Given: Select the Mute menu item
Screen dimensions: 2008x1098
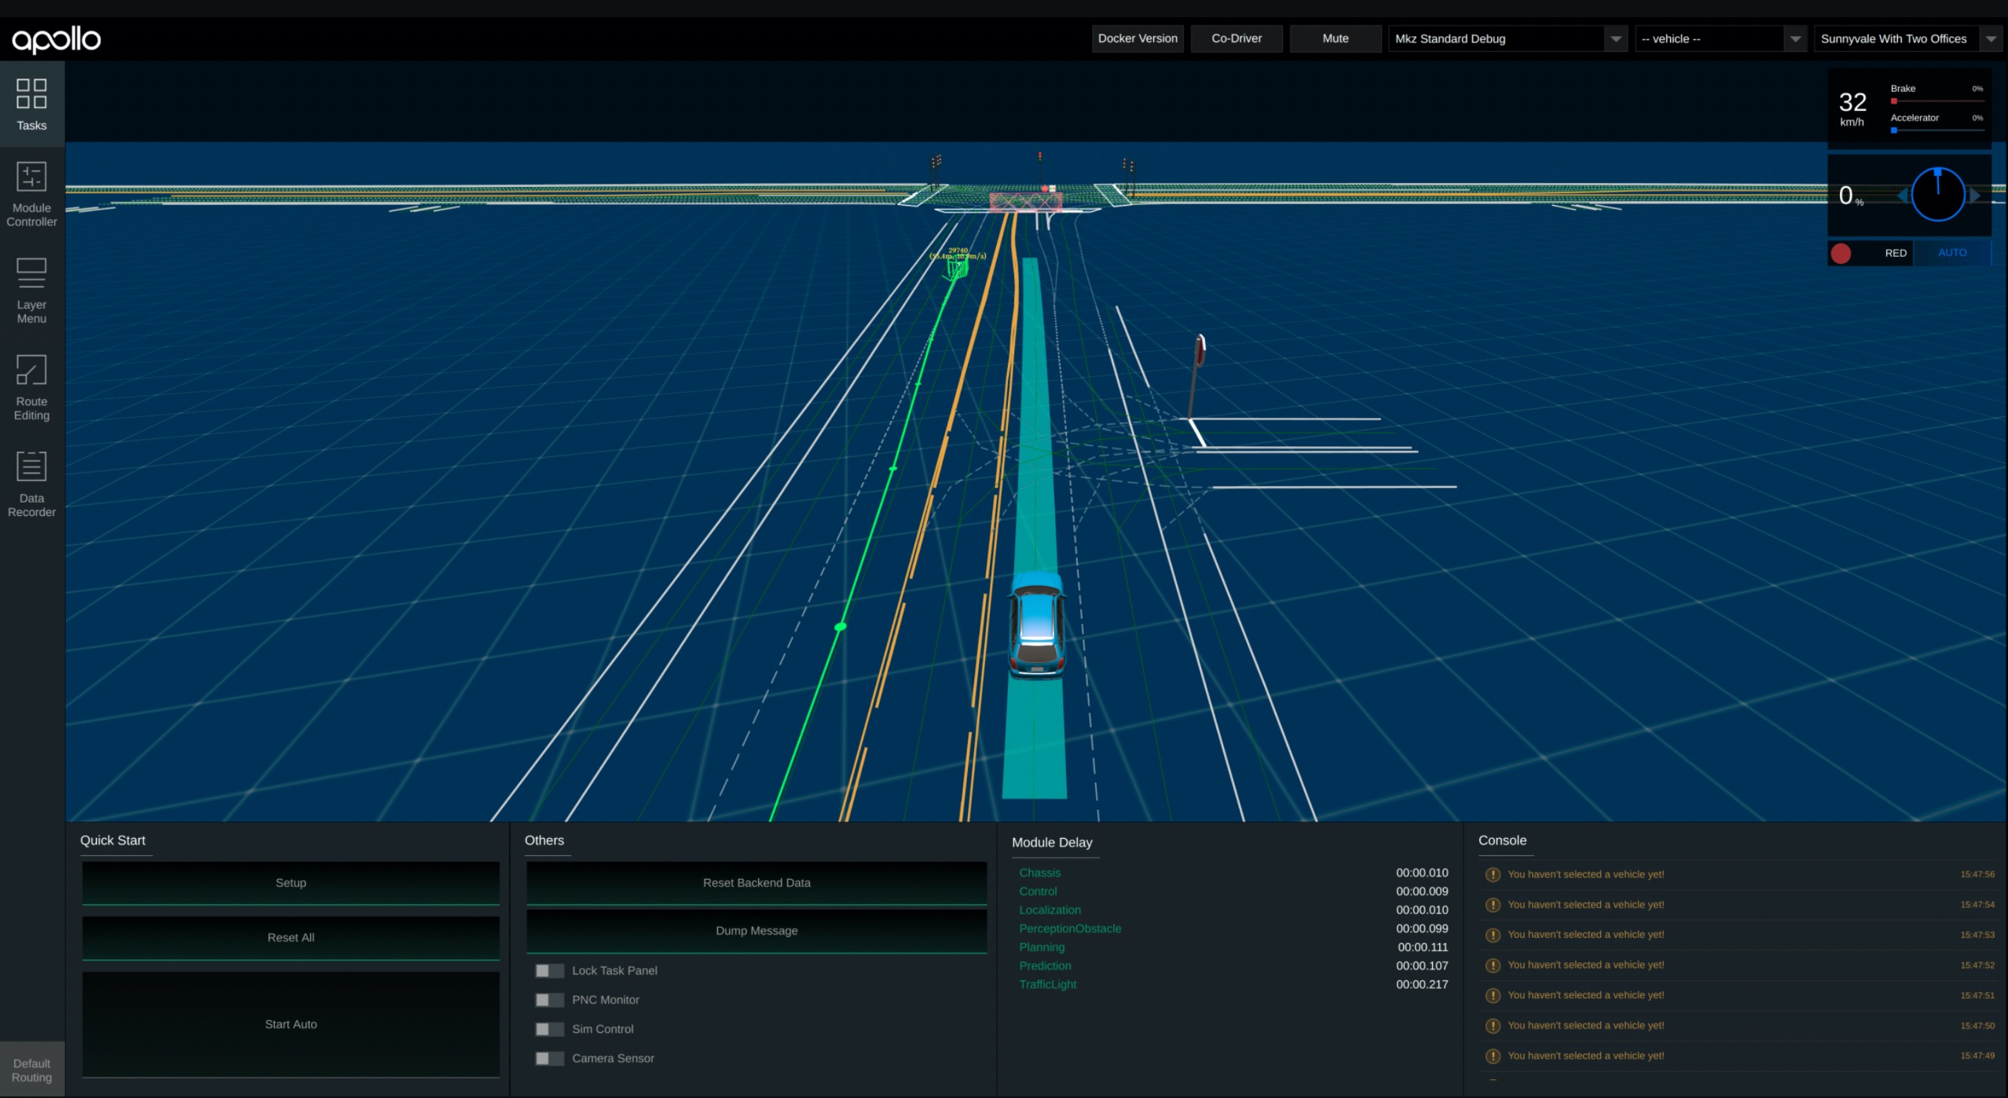Looking at the screenshot, I should point(1333,38).
